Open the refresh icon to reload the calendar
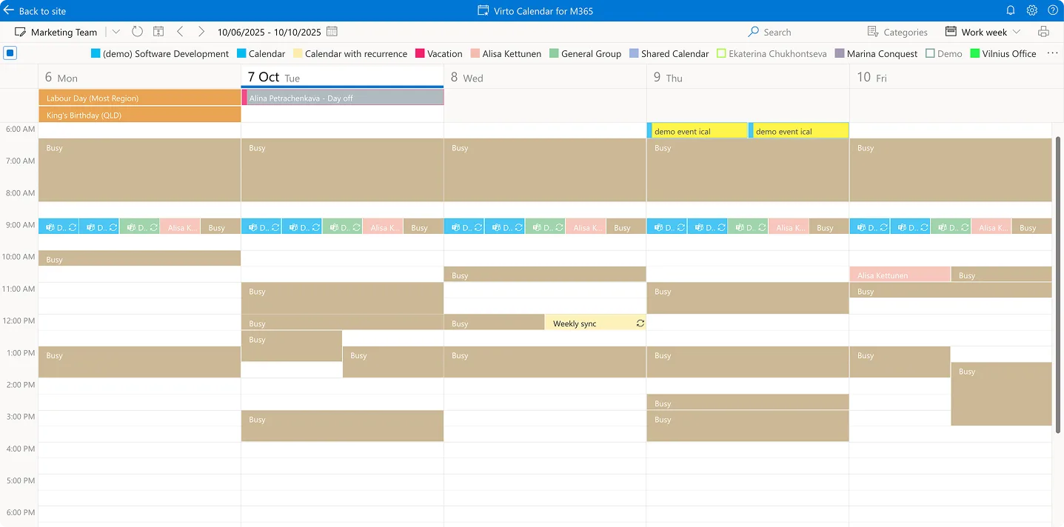The width and height of the screenshot is (1064, 527). [138, 31]
